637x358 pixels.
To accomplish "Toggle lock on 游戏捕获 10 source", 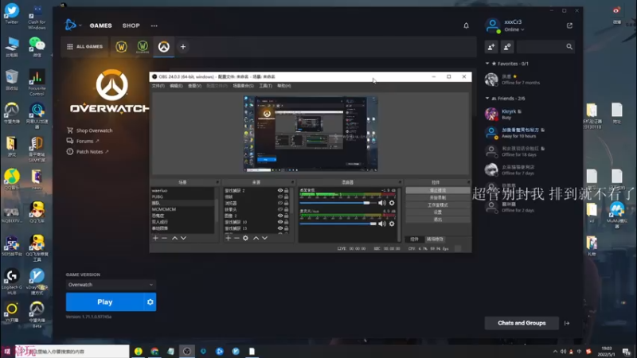I will (x=287, y=222).
